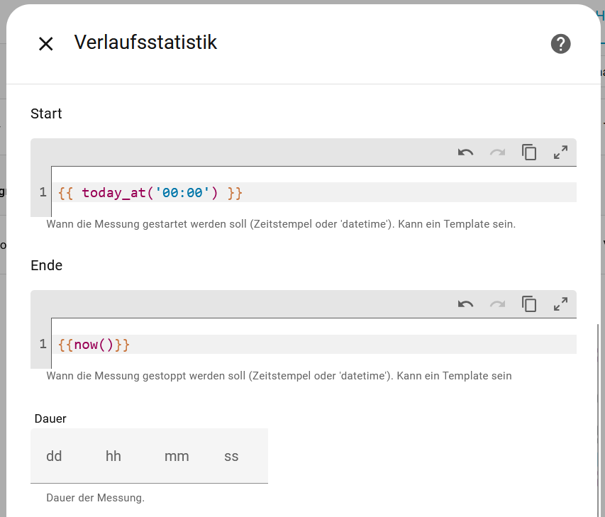Focus the ss seconds field under Dauer
Screen dimensions: 605x517
coord(231,456)
